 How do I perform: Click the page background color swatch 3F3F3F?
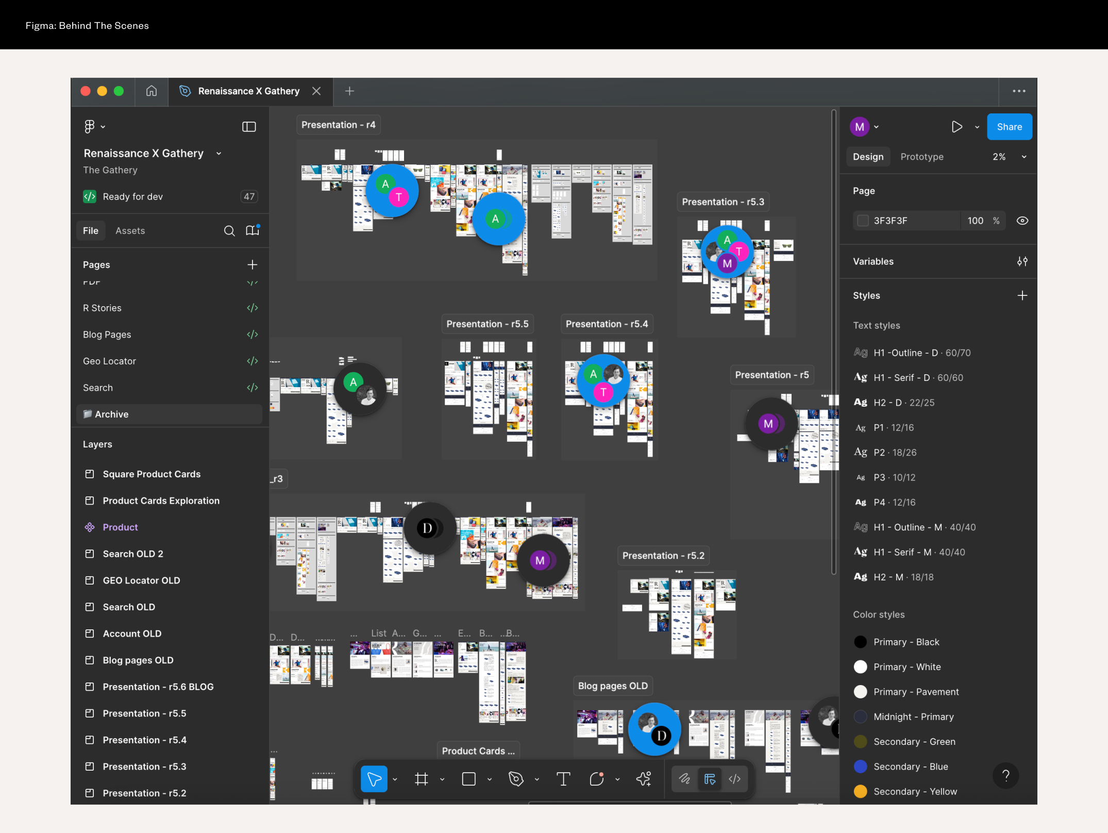pos(863,221)
